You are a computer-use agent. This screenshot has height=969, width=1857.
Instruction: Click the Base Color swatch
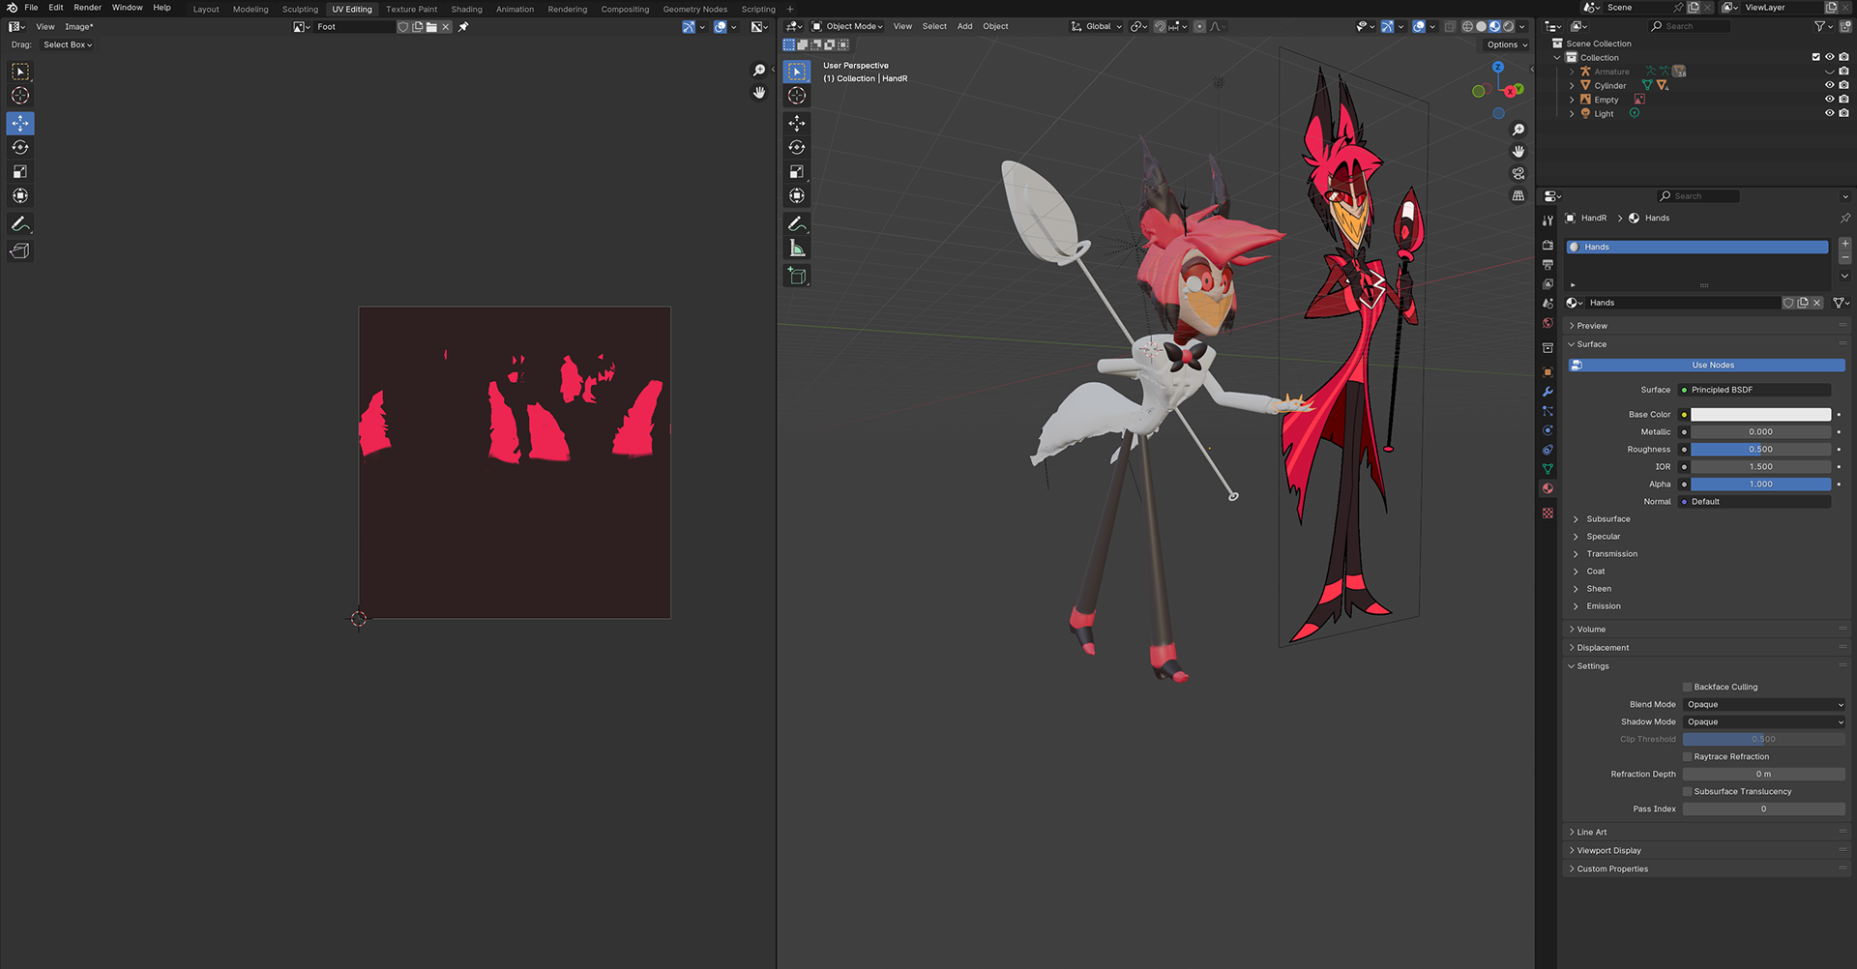click(x=1760, y=415)
